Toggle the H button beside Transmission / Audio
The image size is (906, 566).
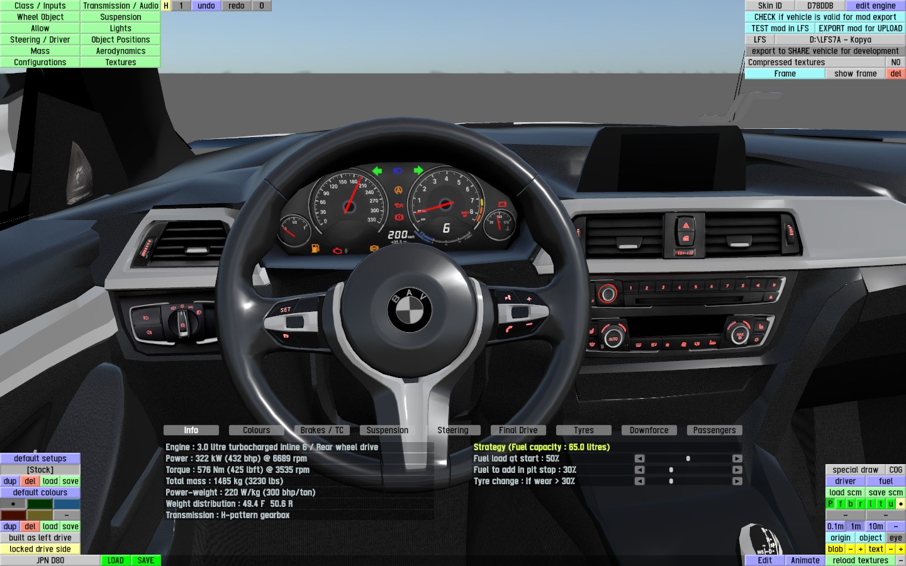[x=166, y=6]
